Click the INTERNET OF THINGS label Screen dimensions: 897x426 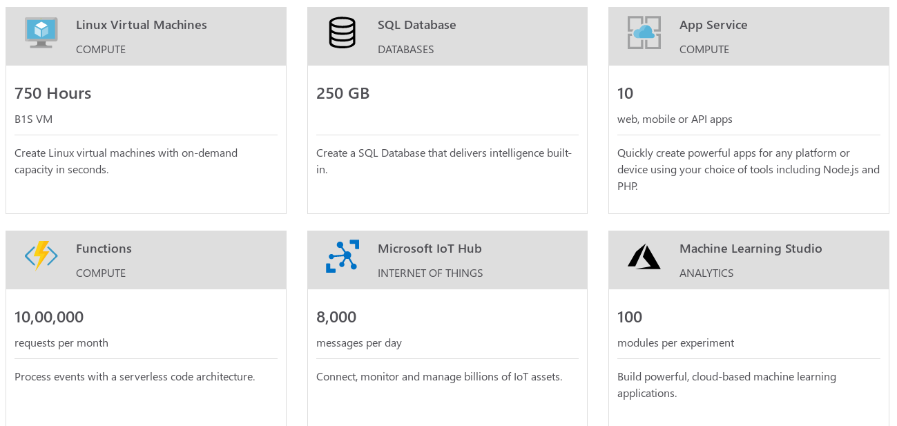[430, 273]
